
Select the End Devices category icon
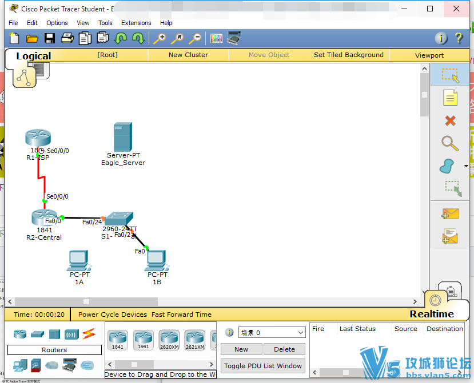pyautogui.click(x=20, y=365)
